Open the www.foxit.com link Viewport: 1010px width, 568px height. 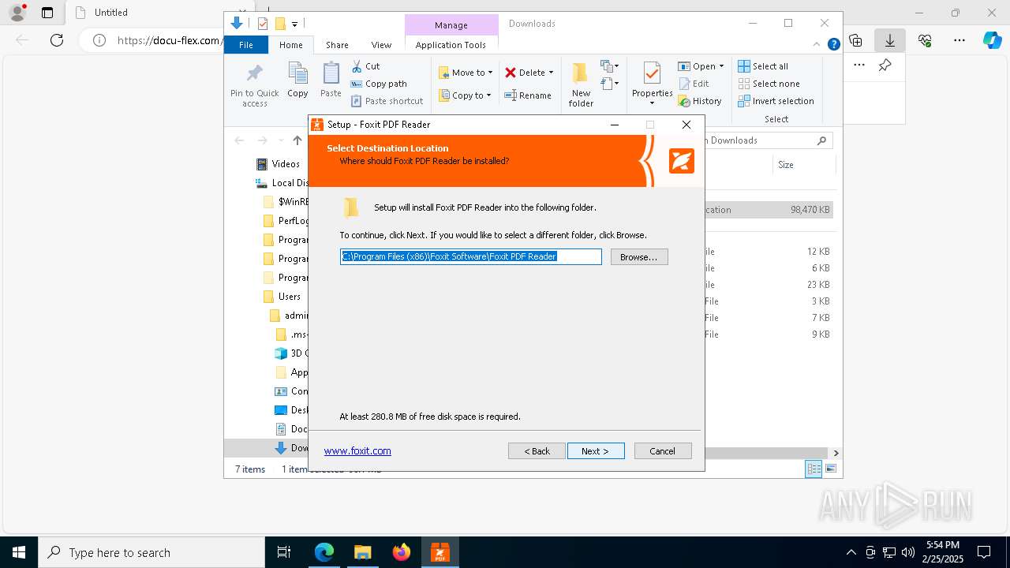point(357,451)
